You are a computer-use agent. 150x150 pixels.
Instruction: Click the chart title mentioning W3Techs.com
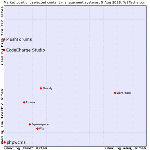(x=75, y=2)
